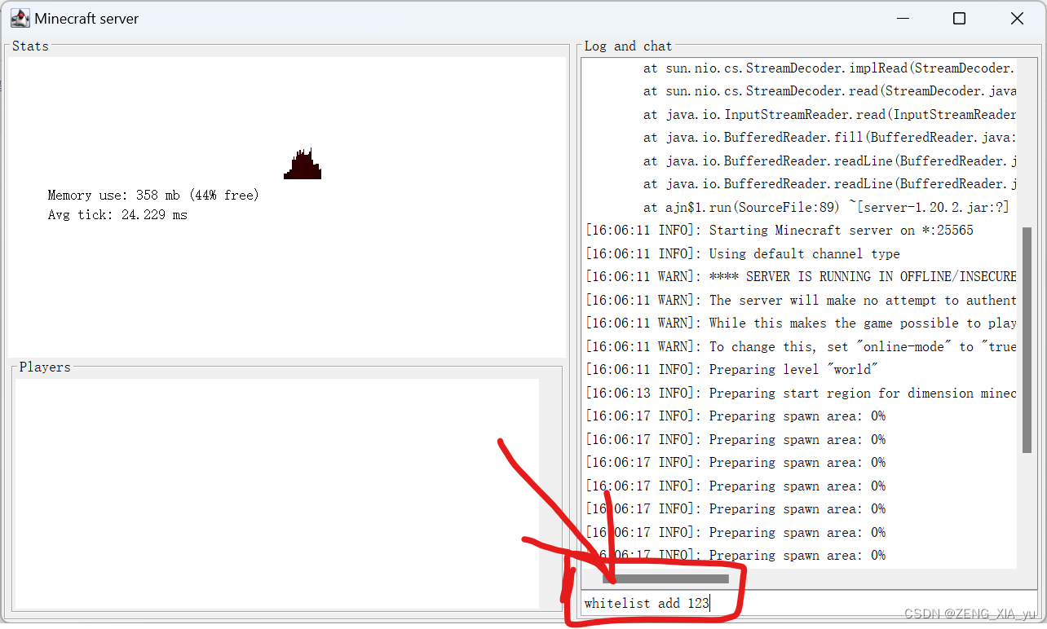Click the 'Stats' panel label
The image size is (1047, 629).
click(30, 46)
